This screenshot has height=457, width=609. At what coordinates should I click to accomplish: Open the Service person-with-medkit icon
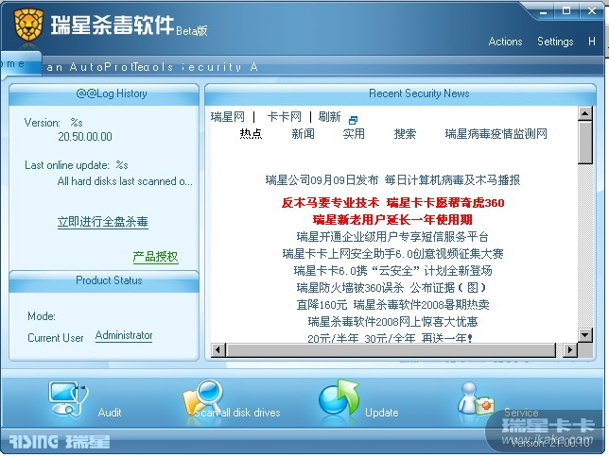(x=476, y=398)
